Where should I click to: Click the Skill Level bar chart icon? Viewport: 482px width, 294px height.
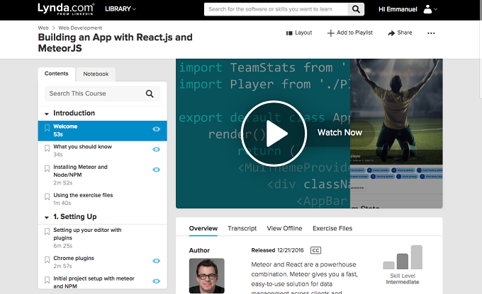[x=403, y=257]
